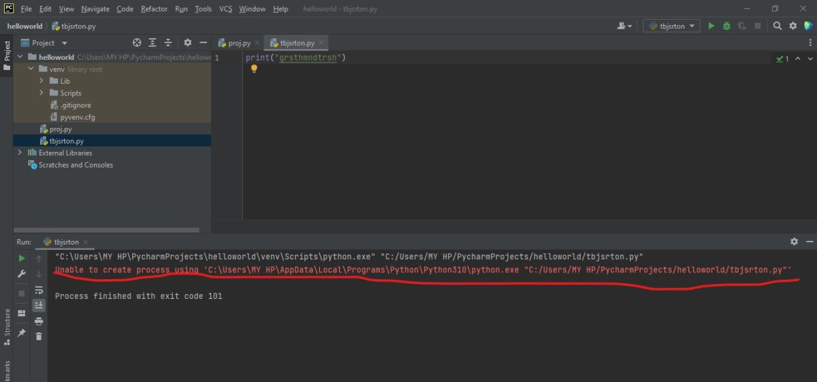817x382 pixels.
Task: Toggle scroll to end in Run console
Action: point(39,306)
